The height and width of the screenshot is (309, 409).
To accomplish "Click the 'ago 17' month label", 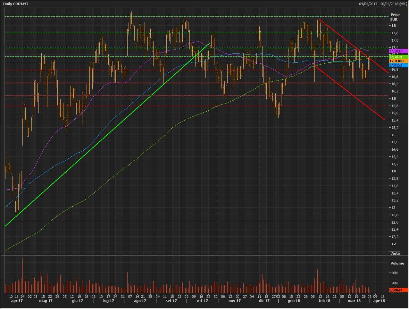I will coord(140,301).
